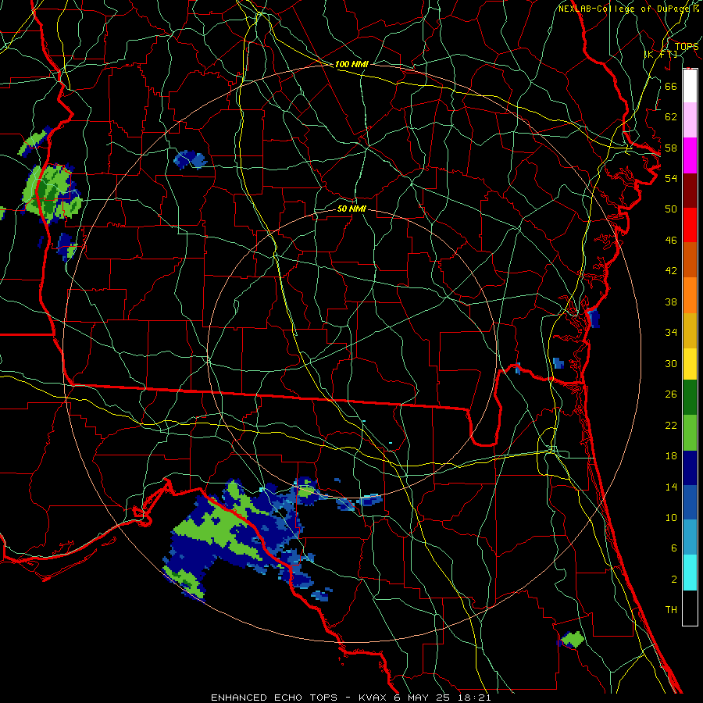Click the '54' legend value label
The width and height of the screenshot is (703, 703).
tap(671, 178)
